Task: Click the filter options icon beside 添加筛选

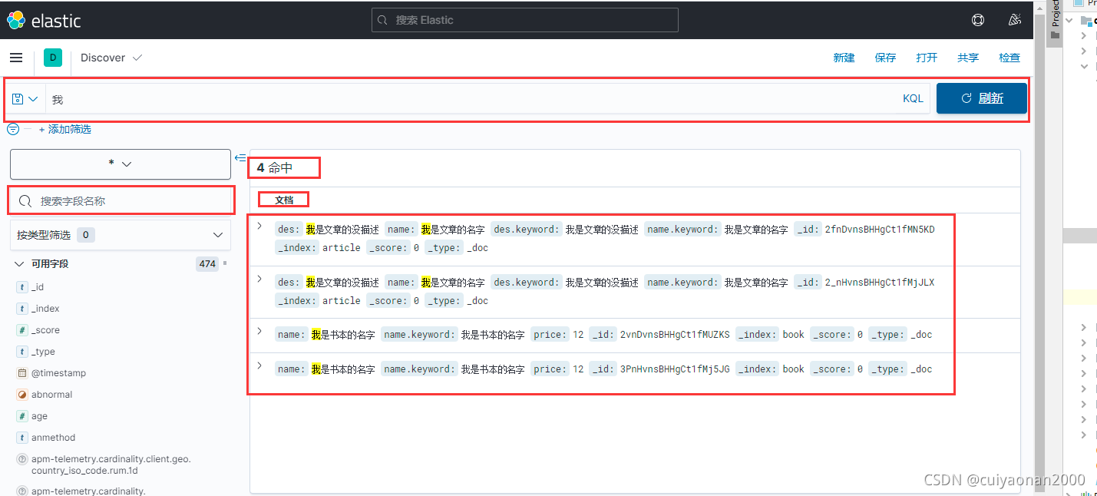Action: [x=13, y=129]
